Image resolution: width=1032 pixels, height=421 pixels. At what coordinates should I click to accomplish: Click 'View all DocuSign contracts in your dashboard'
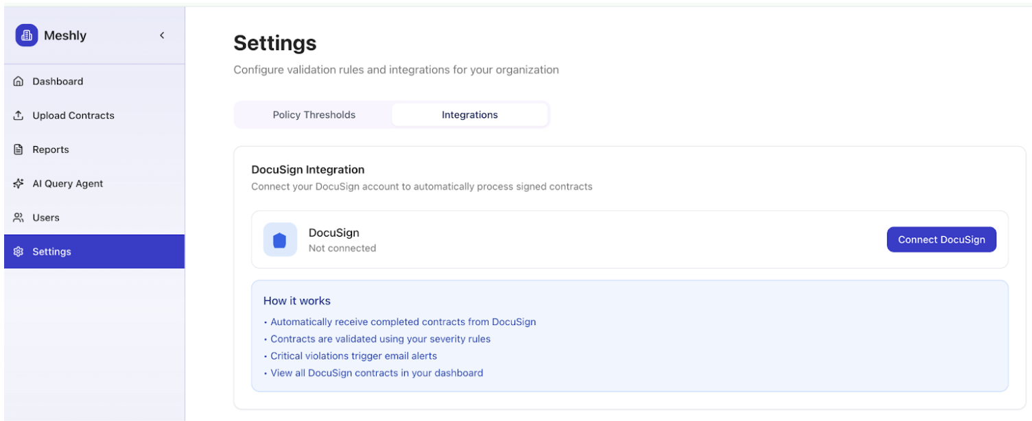377,373
